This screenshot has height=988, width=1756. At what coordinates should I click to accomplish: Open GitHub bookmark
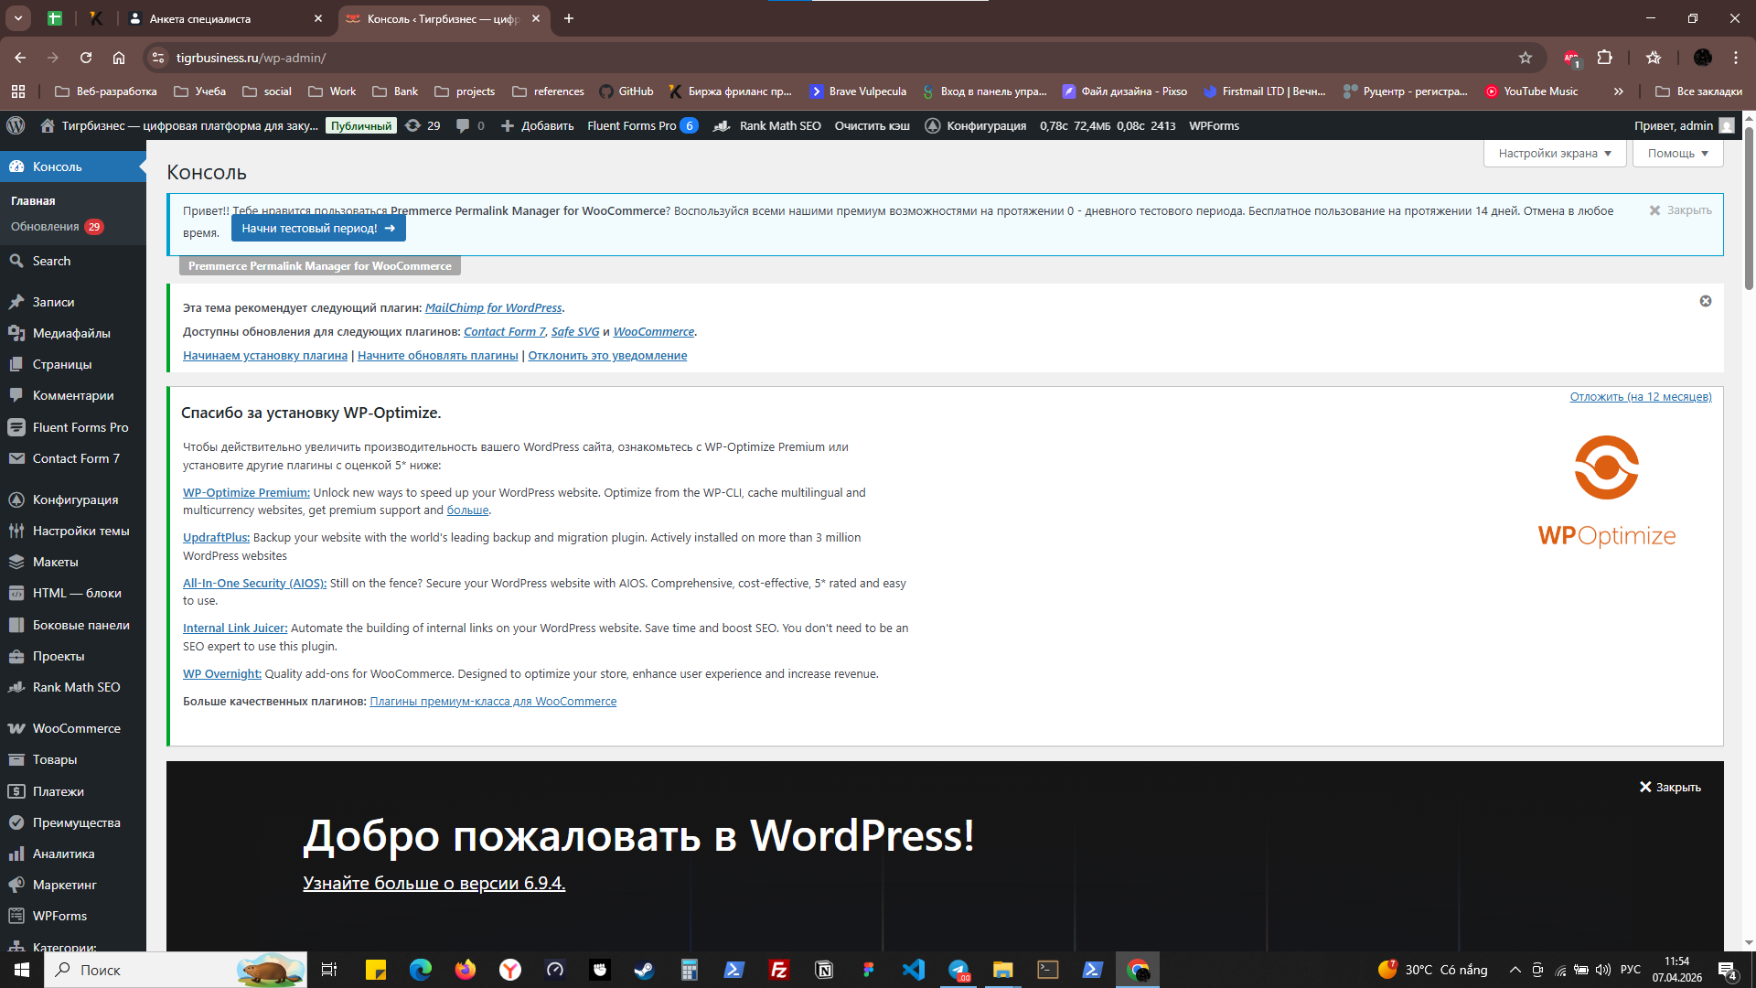pyautogui.click(x=626, y=91)
